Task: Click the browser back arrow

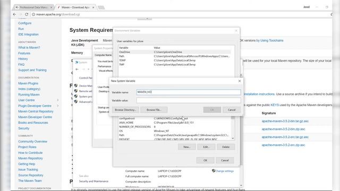Action: (x=14, y=14)
